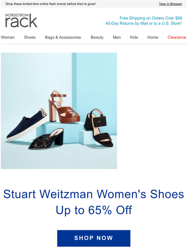Open the Kids category
This screenshot has height=250, width=187.
pyautogui.click(x=134, y=37)
